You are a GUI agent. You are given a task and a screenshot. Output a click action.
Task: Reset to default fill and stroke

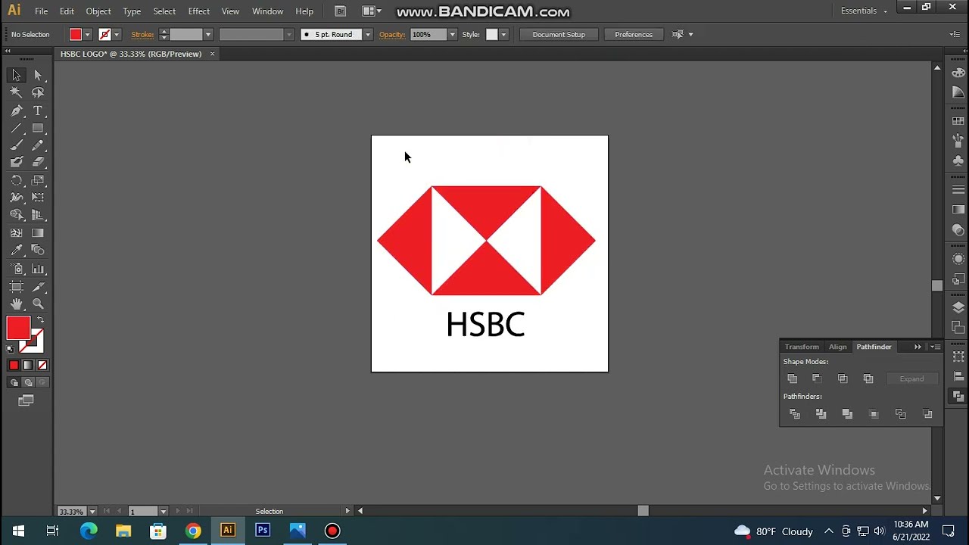click(x=10, y=349)
